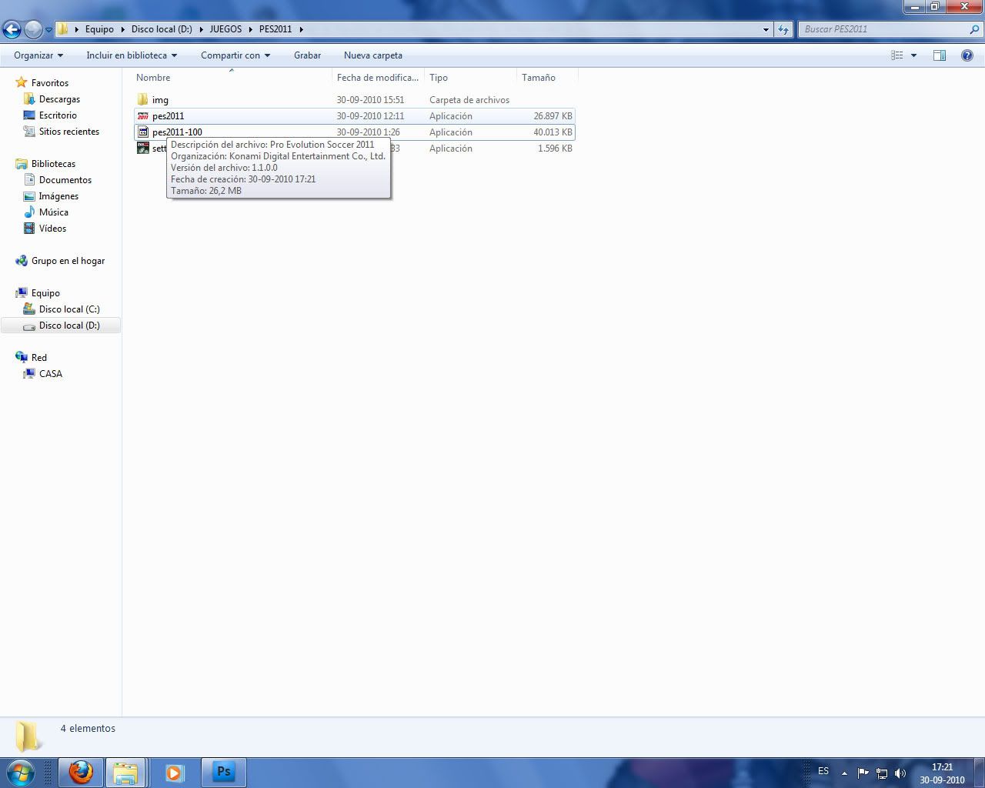This screenshot has height=788, width=985.
Task: Select Disco local (D:) in the address path
Action: pyautogui.click(x=162, y=29)
